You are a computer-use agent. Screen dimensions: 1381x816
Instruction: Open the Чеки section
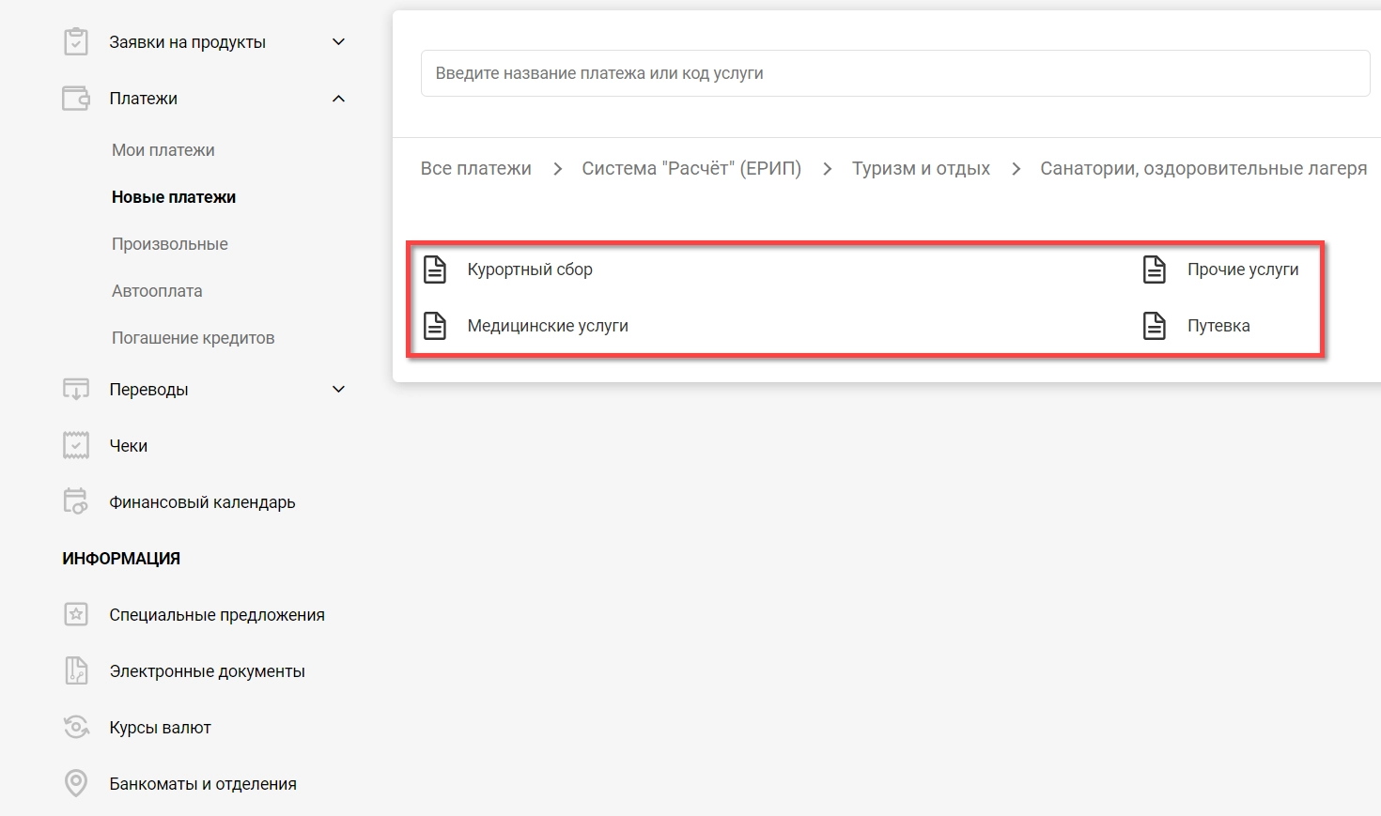(x=129, y=446)
